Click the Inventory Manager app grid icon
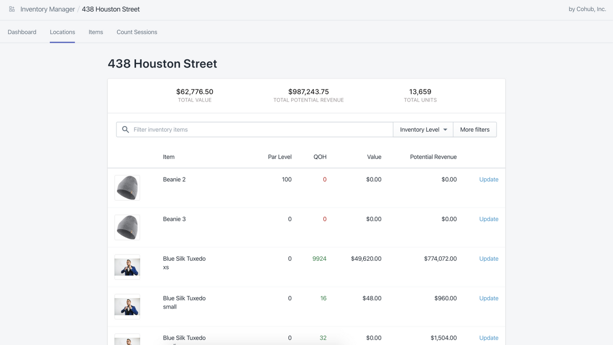 tap(12, 9)
